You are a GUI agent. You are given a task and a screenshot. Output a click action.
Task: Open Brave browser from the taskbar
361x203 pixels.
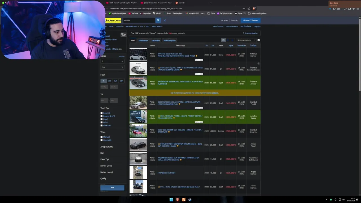pyautogui.click(x=177, y=200)
